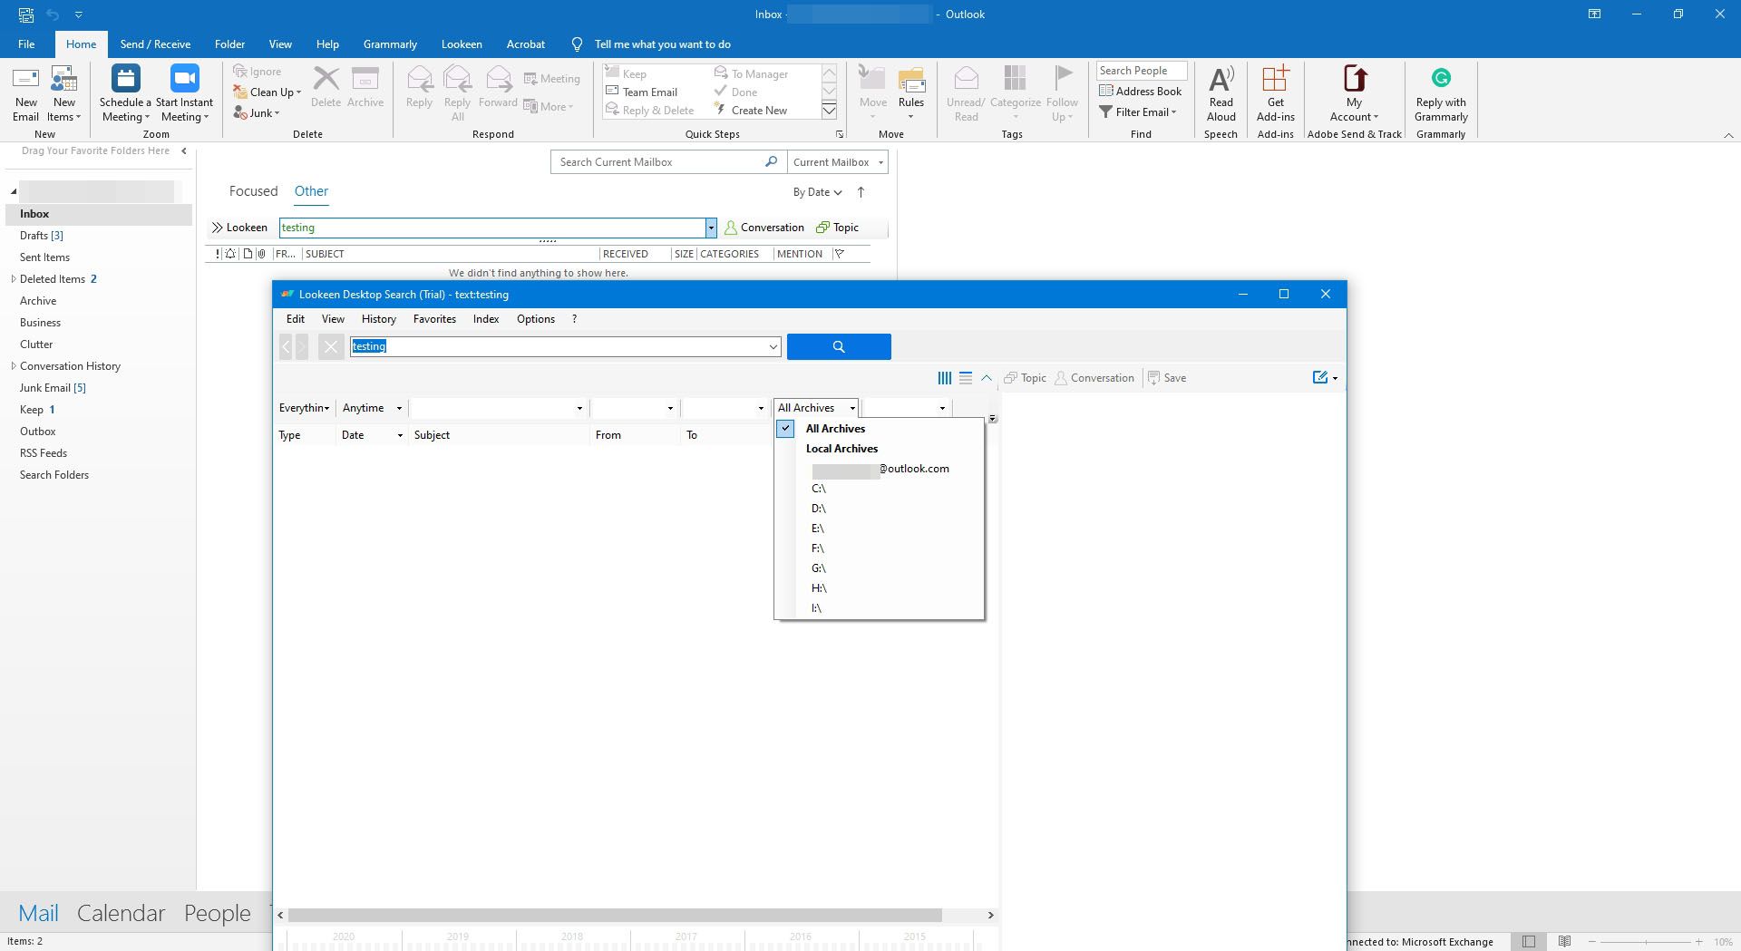The height and width of the screenshot is (951, 1741).
Task: Group Lookeen toolbar results by Conversation
Action: 1094,378
